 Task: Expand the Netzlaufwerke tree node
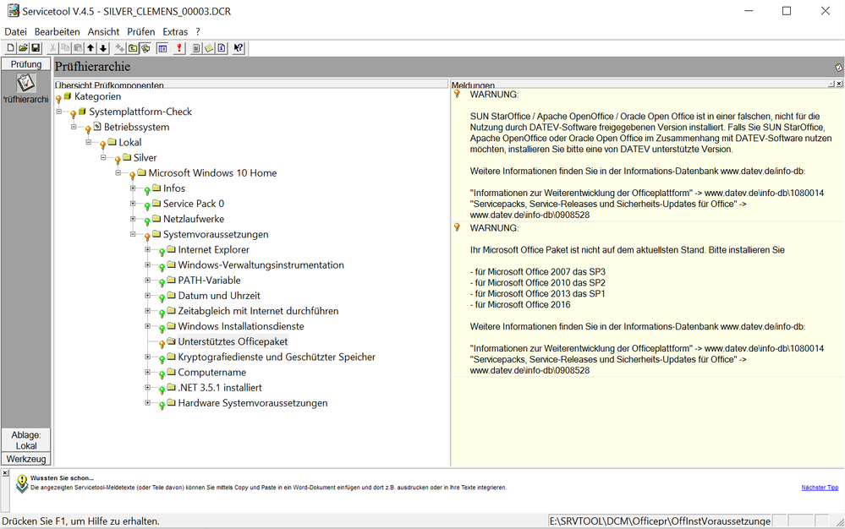[133, 219]
